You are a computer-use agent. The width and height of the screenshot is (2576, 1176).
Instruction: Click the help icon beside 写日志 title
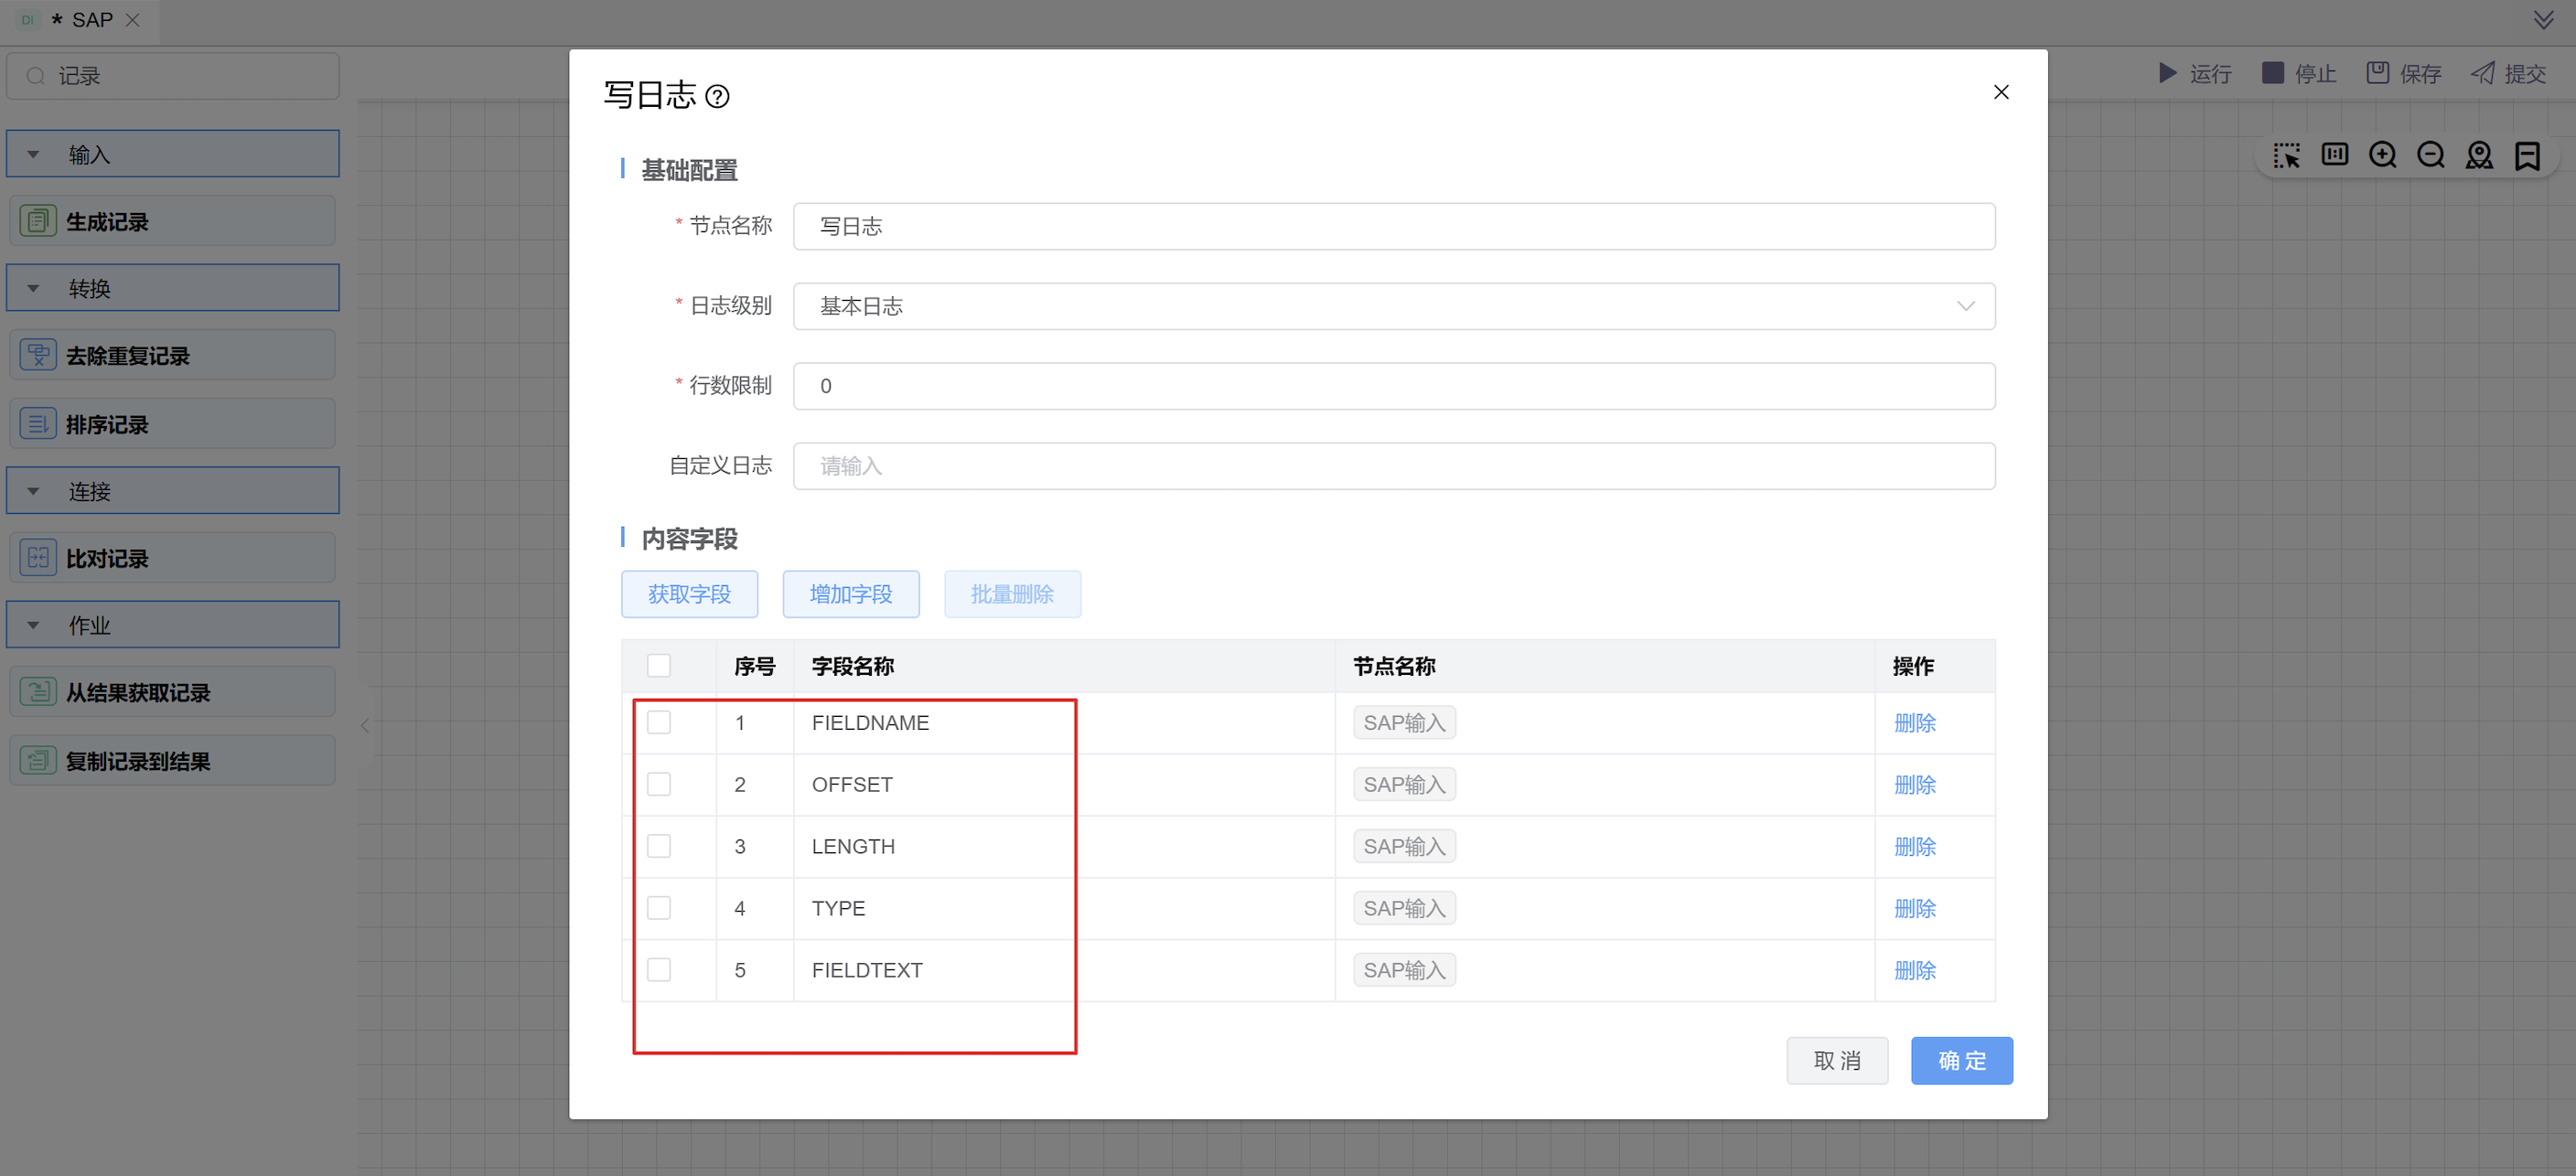click(717, 96)
